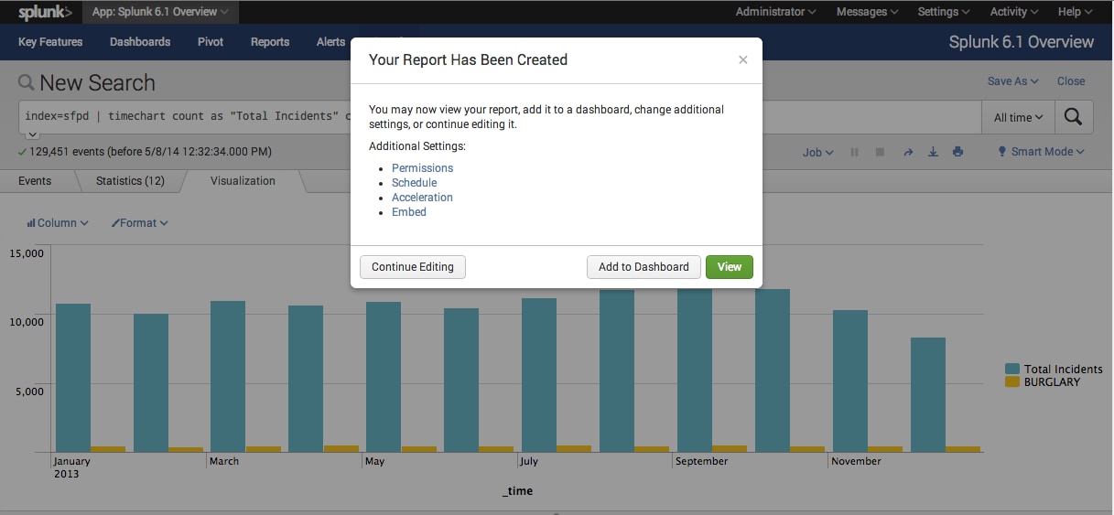1114x515 pixels.
Task: Click 'Your Report Has Been Created' heading
Action: pos(468,59)
